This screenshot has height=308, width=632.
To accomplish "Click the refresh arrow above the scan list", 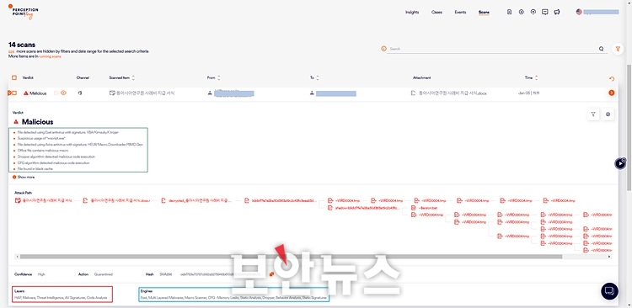I will [x=612, y=79].
